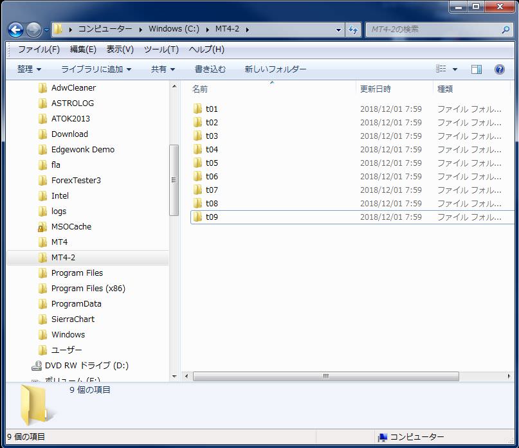Open the ツール(T) menu
This screenshot has width=519, height=448.
[161, 49]
